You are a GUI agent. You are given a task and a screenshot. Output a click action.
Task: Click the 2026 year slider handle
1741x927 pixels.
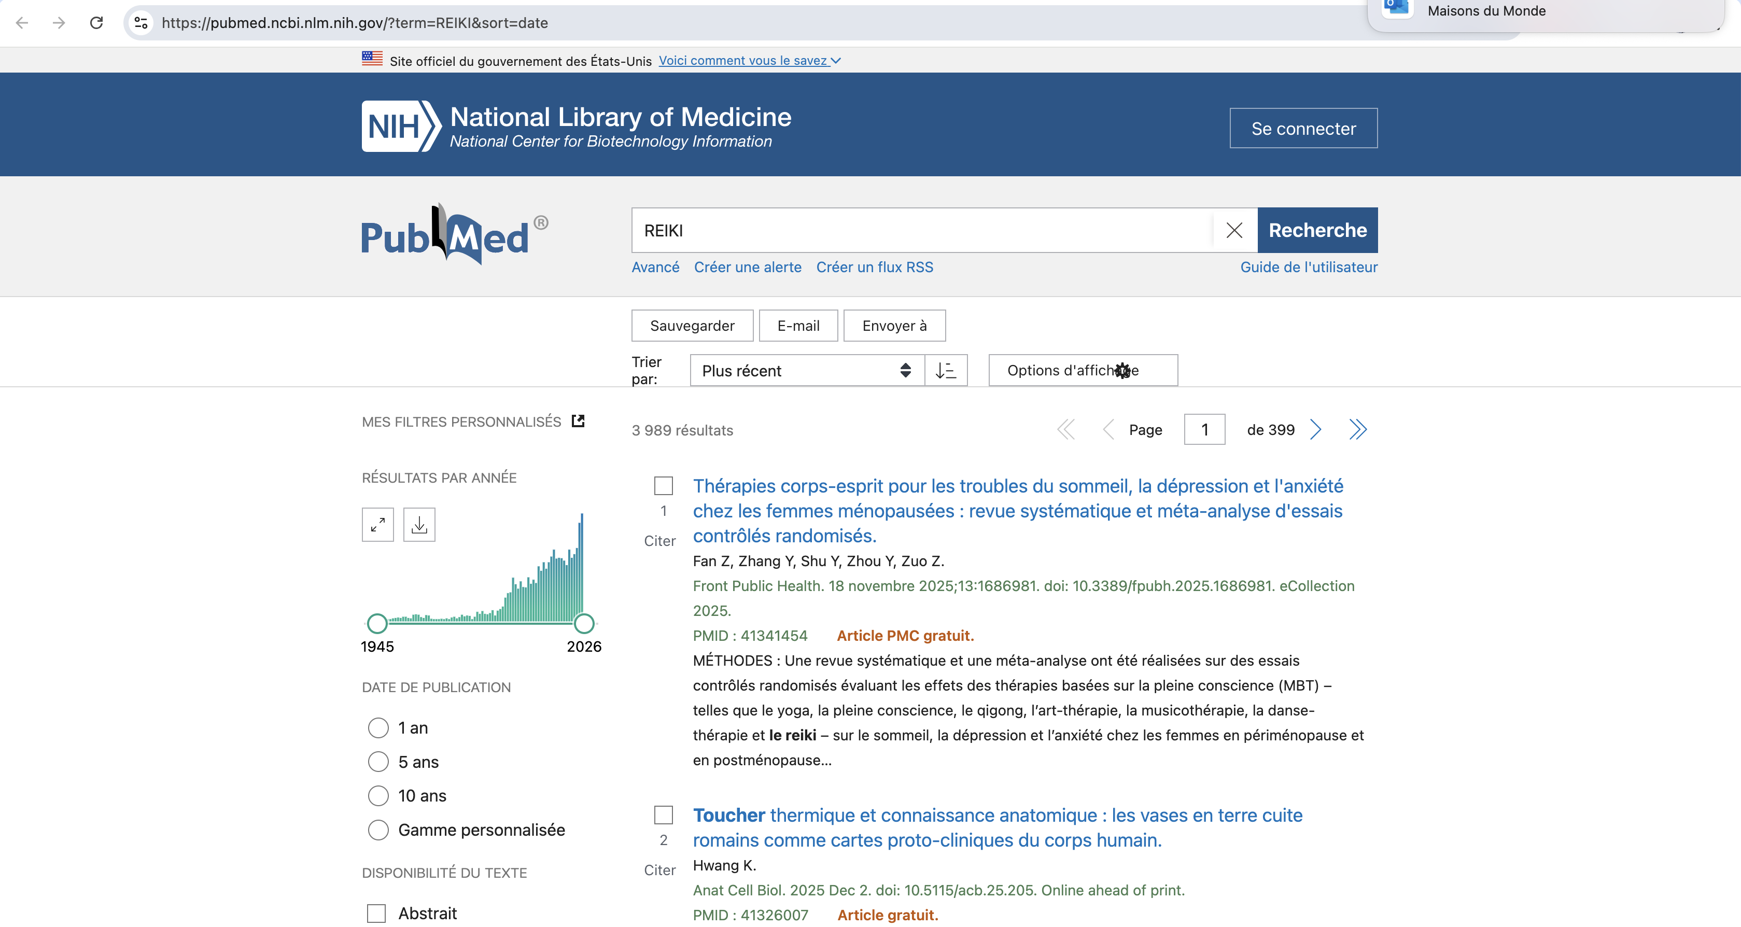584,623
